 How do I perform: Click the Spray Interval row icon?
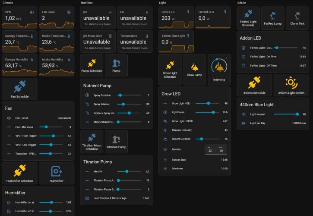click(87, 104)
